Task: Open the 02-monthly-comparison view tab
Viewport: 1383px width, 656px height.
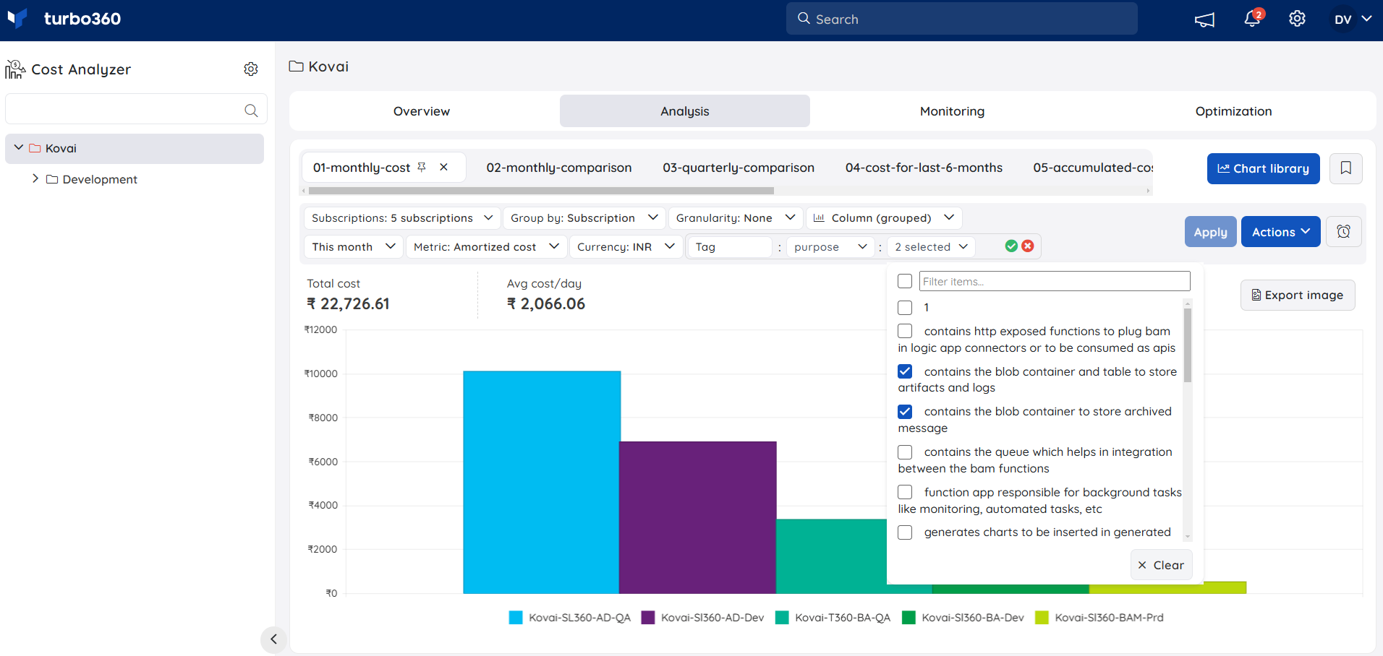Action: coord(558,168)
